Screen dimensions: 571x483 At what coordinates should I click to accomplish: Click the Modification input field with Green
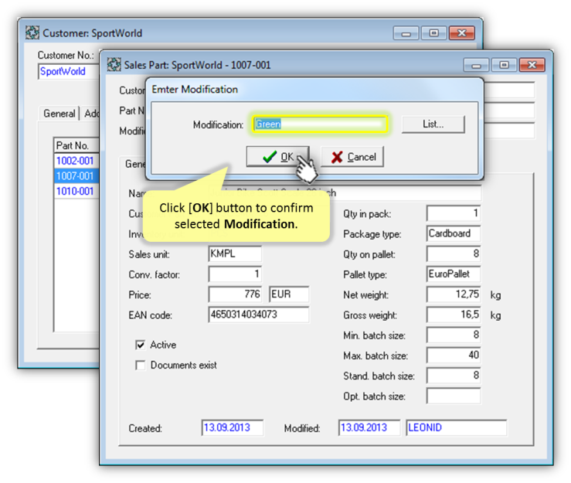tap(321, 124)
